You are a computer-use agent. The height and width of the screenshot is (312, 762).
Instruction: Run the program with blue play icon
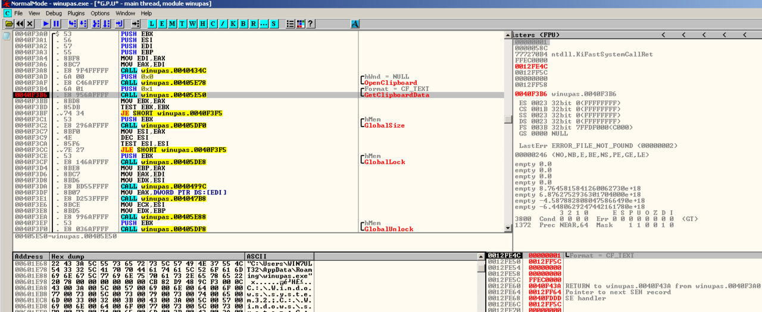(x=46, y=24)
